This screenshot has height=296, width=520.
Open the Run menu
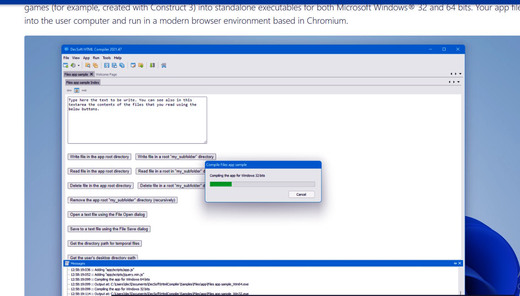tap(96, 58)
